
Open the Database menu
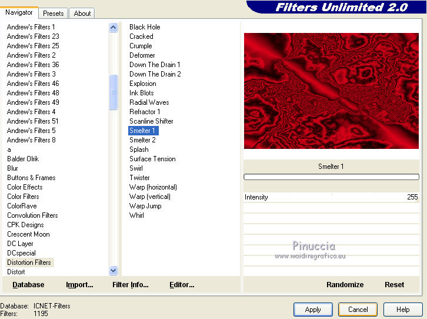pyautogui.click(x=28, y=285)
